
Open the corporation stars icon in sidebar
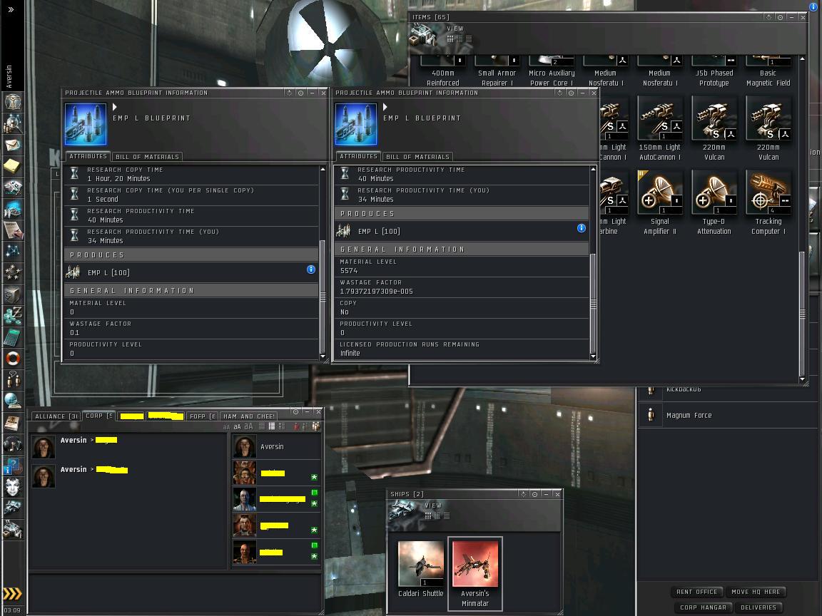click(x=13, y=273)
